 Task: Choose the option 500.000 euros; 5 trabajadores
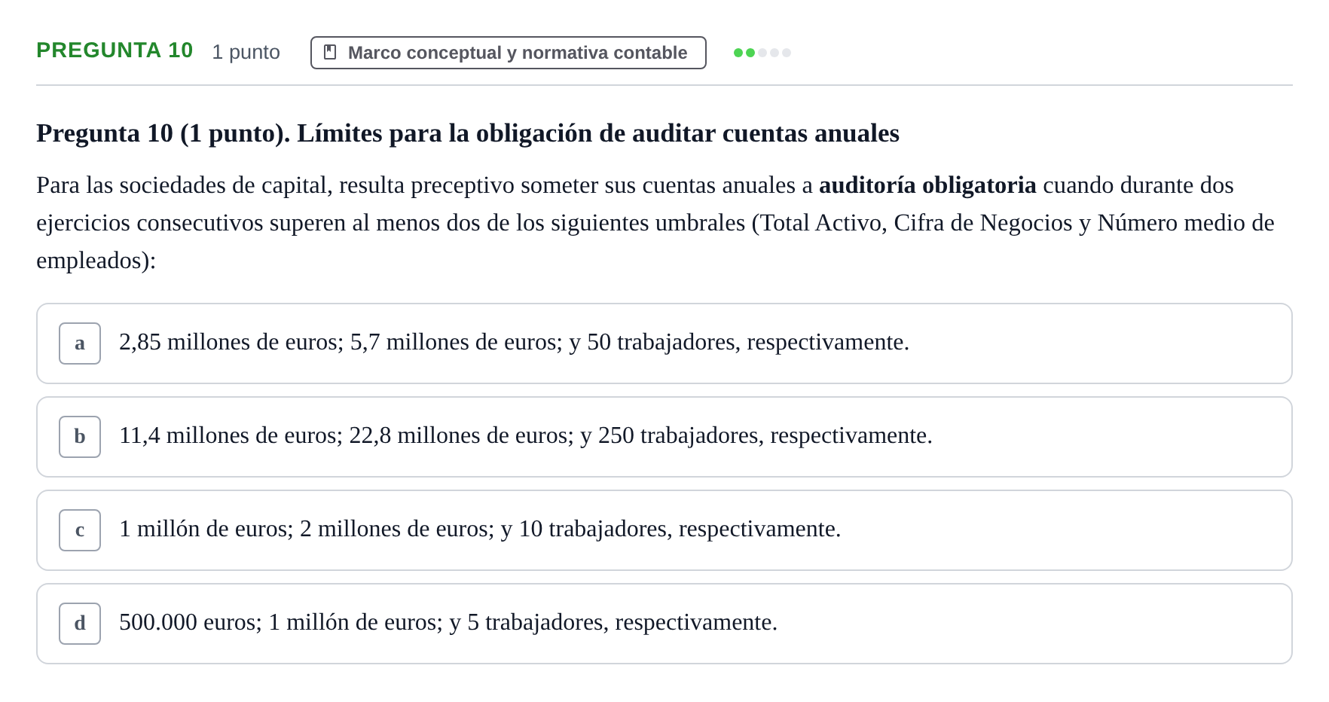click(664, 624)
